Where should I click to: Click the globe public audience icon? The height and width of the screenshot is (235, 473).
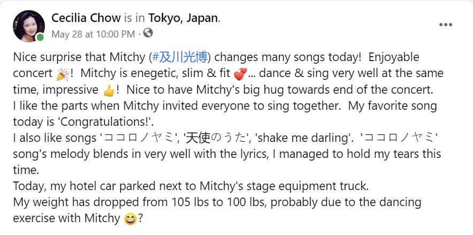coord(148,33)
